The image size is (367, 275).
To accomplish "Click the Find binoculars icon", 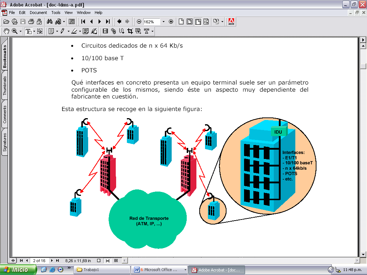I will coord(49,22).
